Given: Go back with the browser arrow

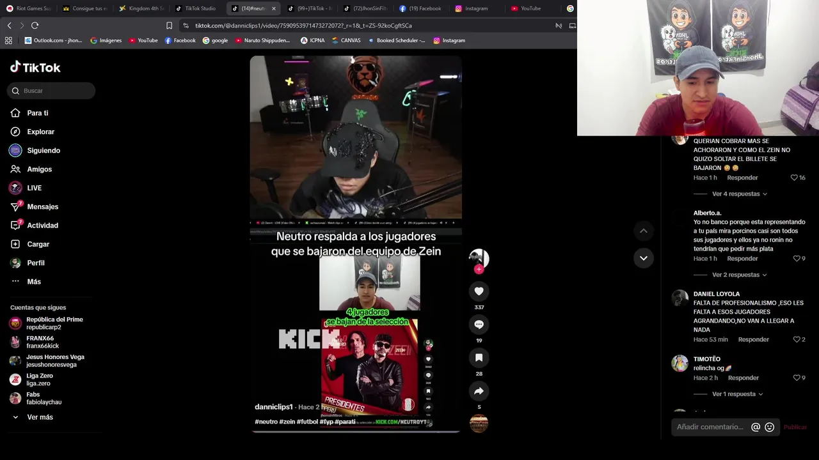Looking at the screenshot, I should (x=9, y=26).
